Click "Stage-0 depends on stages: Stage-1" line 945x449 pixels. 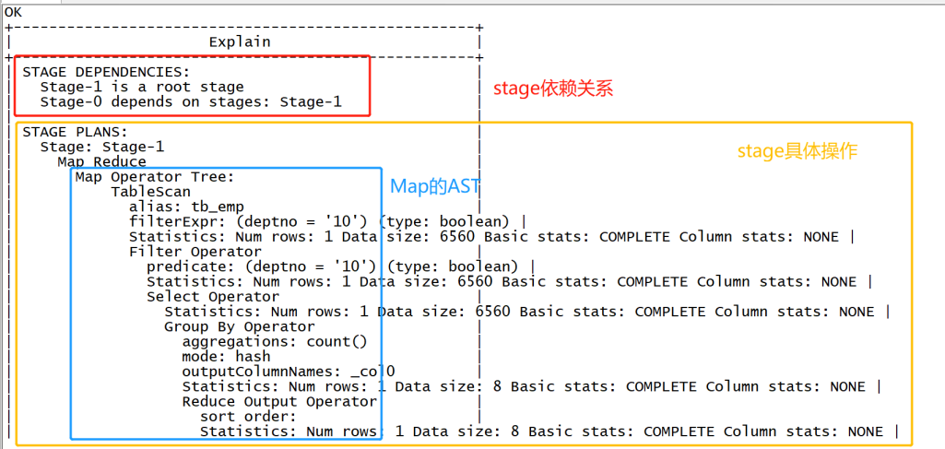191,101
